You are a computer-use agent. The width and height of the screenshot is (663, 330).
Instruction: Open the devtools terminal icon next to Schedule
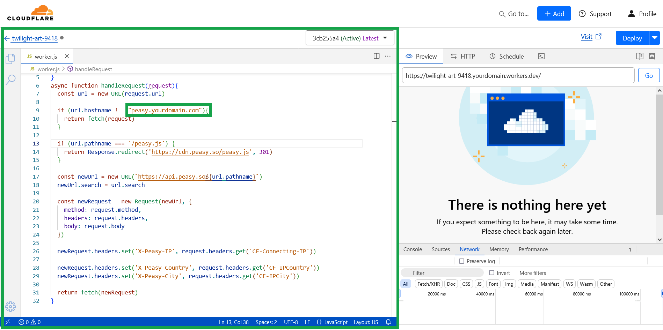click(x=541, y=56)
